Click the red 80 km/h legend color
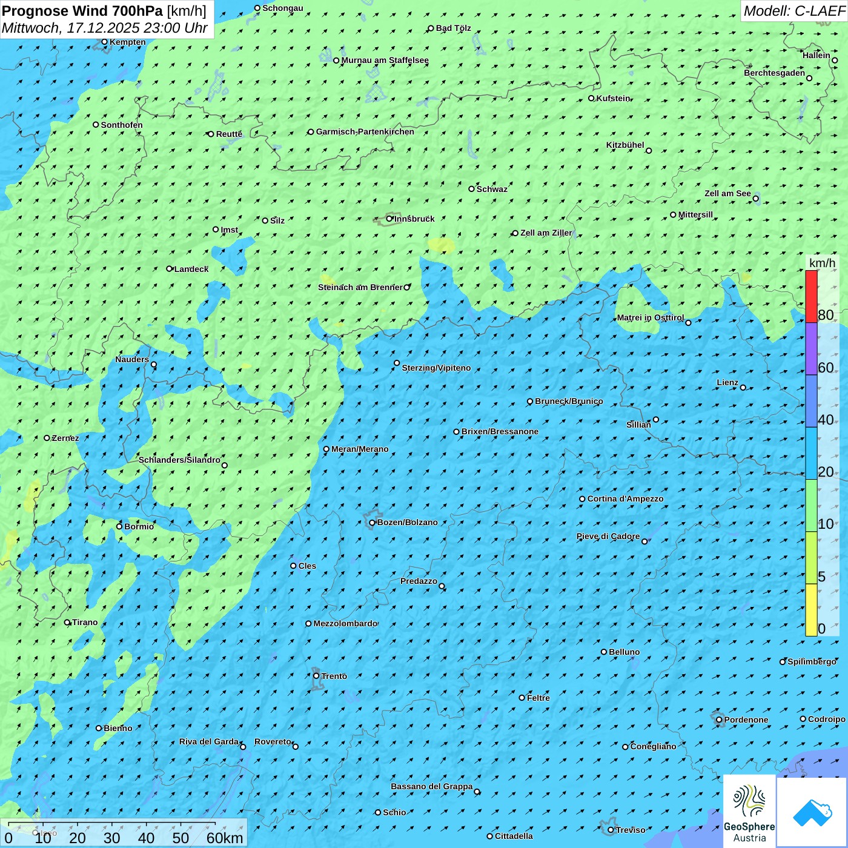 [811, 296]
